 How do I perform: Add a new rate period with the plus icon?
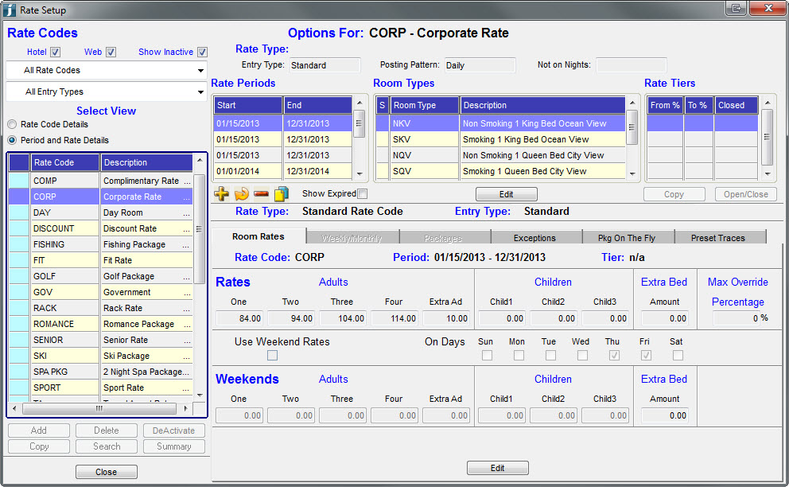tap(221, 194)
